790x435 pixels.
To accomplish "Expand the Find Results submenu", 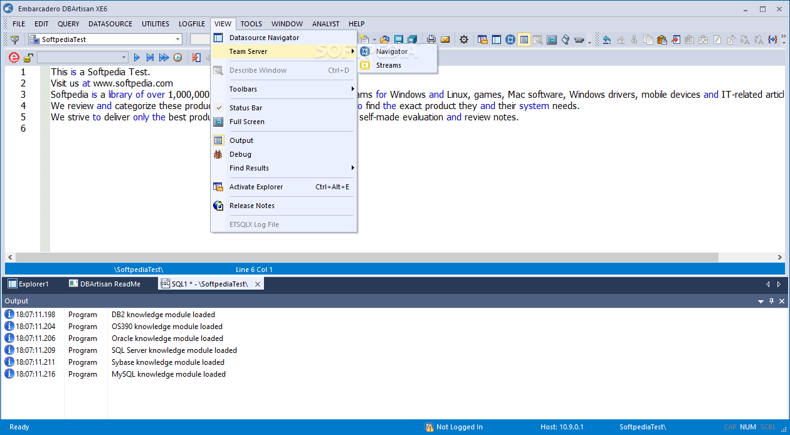I will point(283,168).
